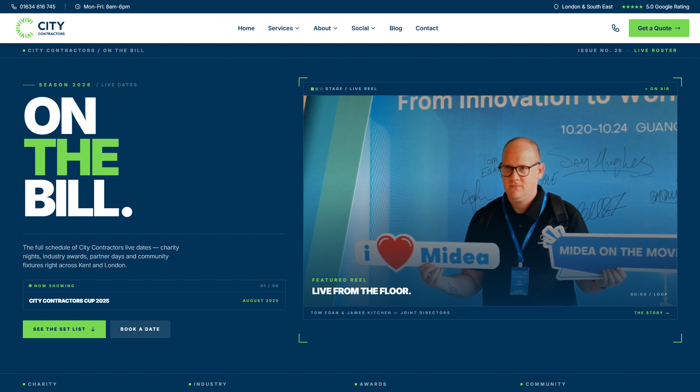Click the 00:00 / Loop timer text
Image resolution: width=700 pixels, height=392 pixels.
pyautogui.click(x=649, y=295)
